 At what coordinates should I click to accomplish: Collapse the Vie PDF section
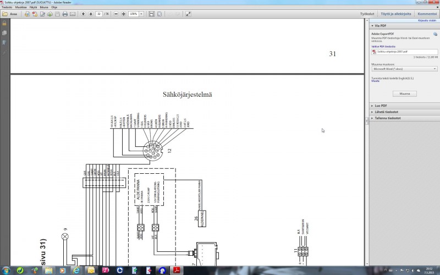pyautogui.click(x=377, y=25)
